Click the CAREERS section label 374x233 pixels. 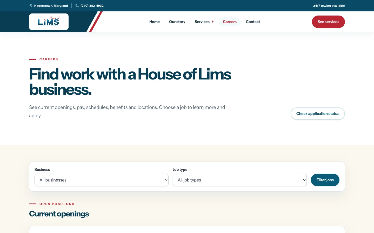pos(49,59)
